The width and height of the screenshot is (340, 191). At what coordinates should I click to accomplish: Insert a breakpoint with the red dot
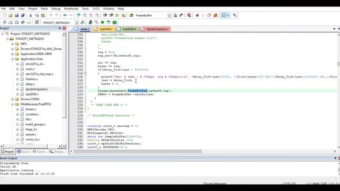[x=197, y=15]
